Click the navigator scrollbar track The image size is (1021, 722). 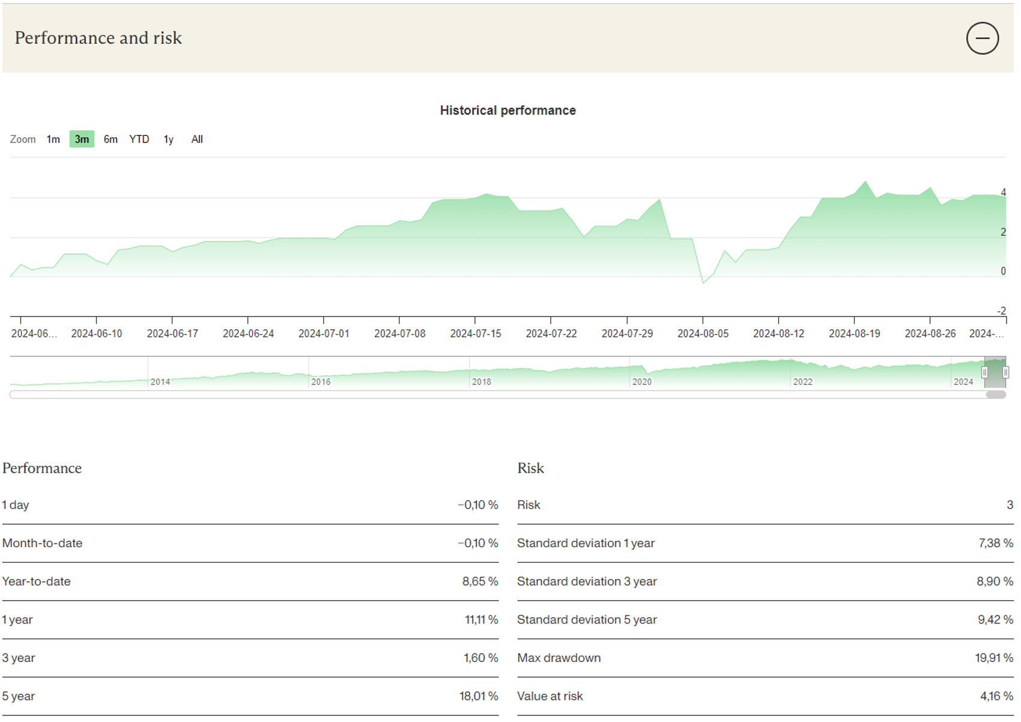click(x=480, y=395)
